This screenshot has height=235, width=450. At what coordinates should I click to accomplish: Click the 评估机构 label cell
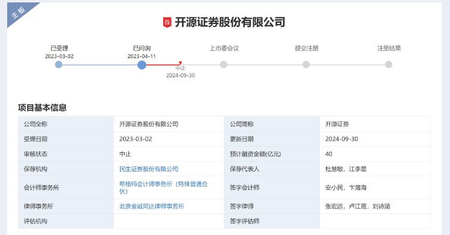[x=66, y=221]
